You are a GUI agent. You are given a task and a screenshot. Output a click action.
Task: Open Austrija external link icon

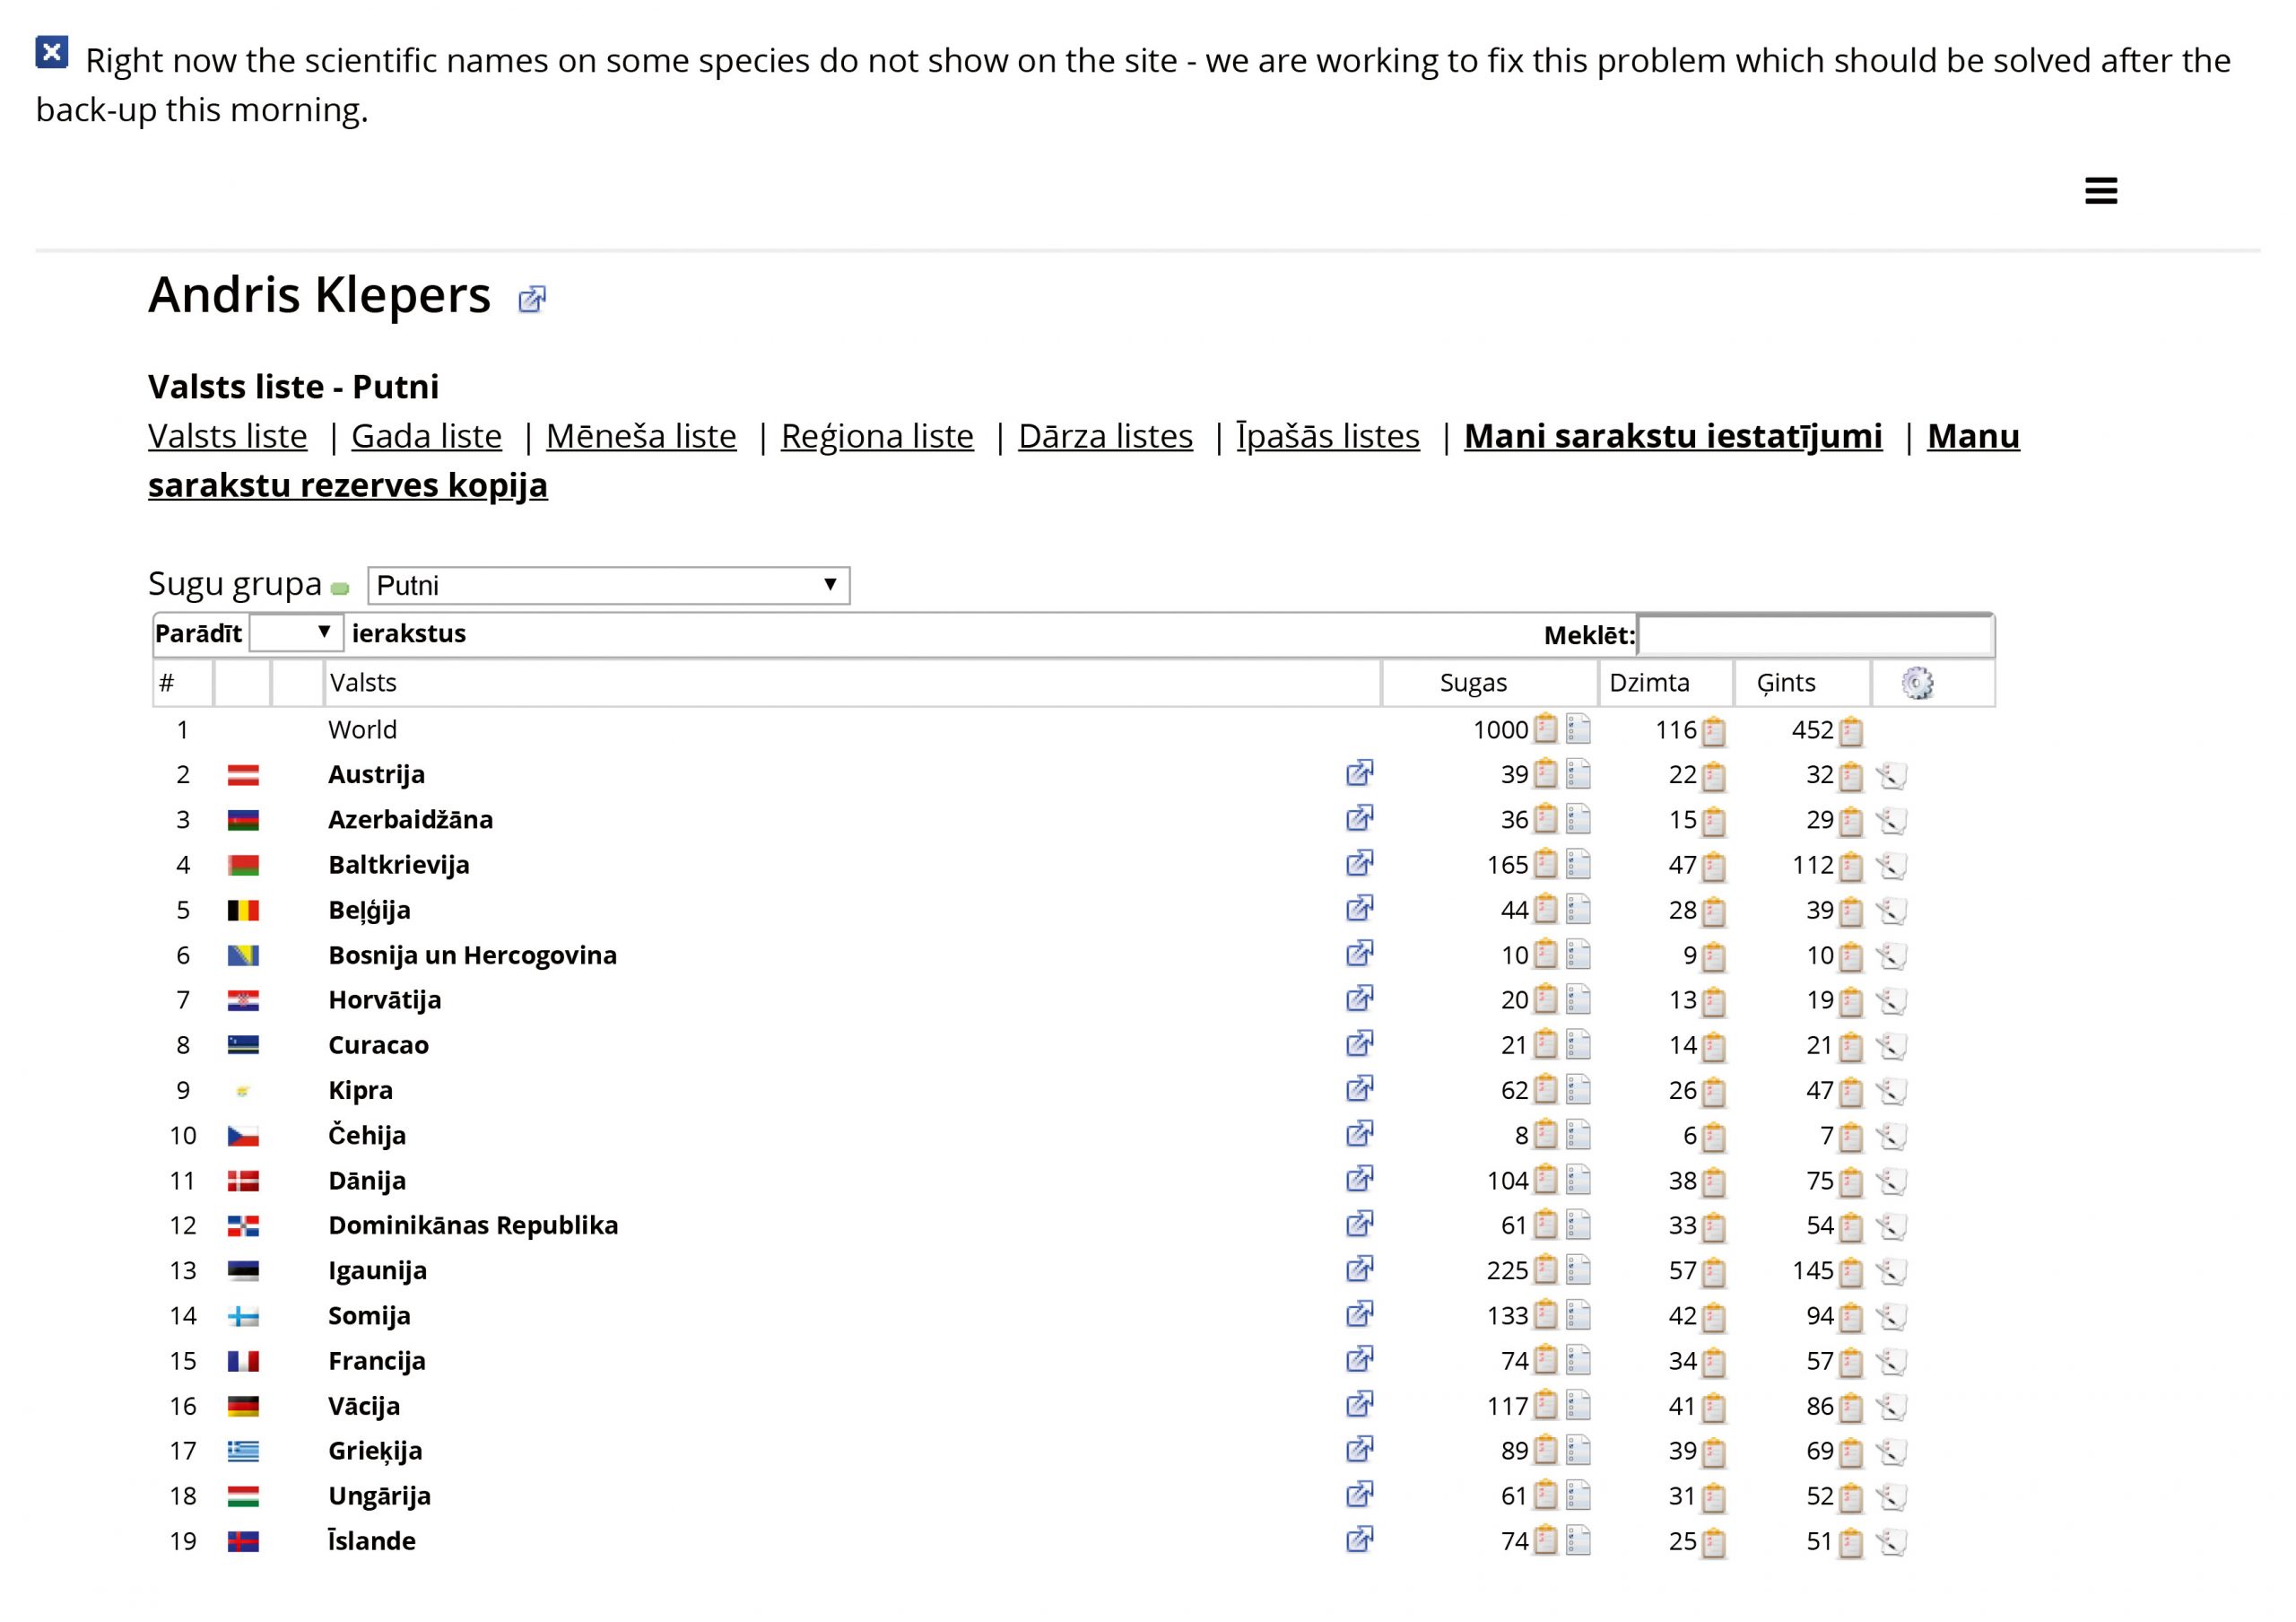pos(1359,773)
